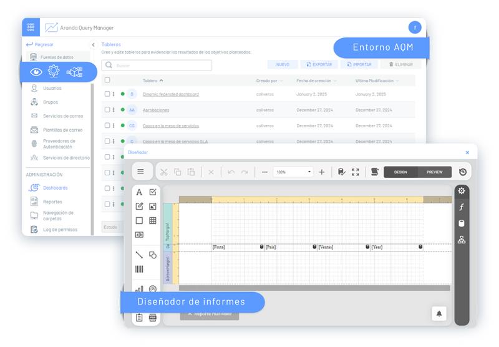
Task: Open Log de permisos in the sidebar
Action: click(x=54, y=230)
